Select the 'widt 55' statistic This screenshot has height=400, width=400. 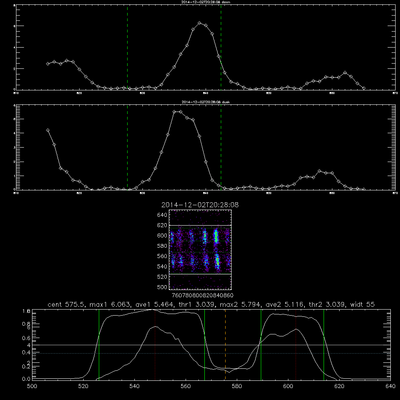(362, 304)
